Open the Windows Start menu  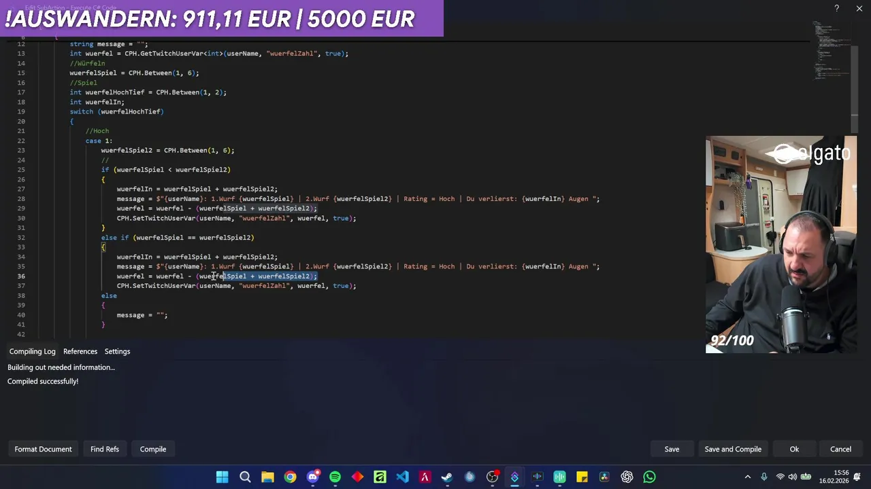223,477
